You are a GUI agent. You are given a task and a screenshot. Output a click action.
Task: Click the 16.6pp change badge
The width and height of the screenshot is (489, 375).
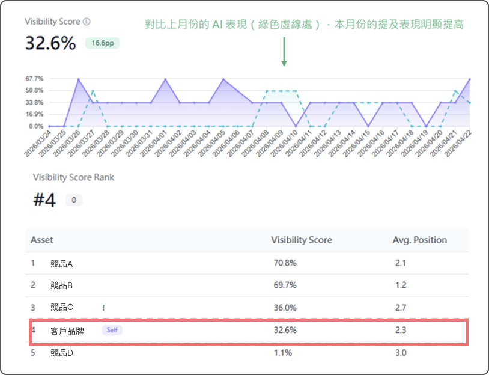(103, 43)
